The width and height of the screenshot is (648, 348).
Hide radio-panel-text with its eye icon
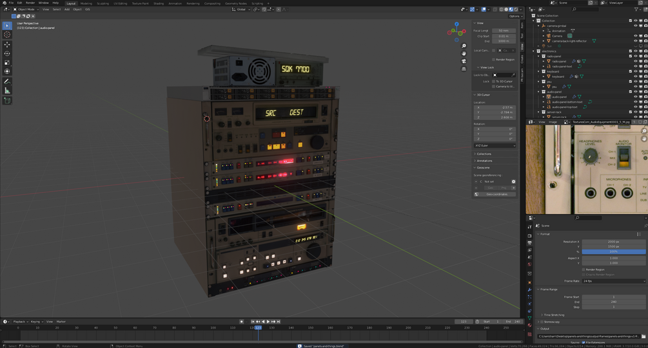coord(636,66)
